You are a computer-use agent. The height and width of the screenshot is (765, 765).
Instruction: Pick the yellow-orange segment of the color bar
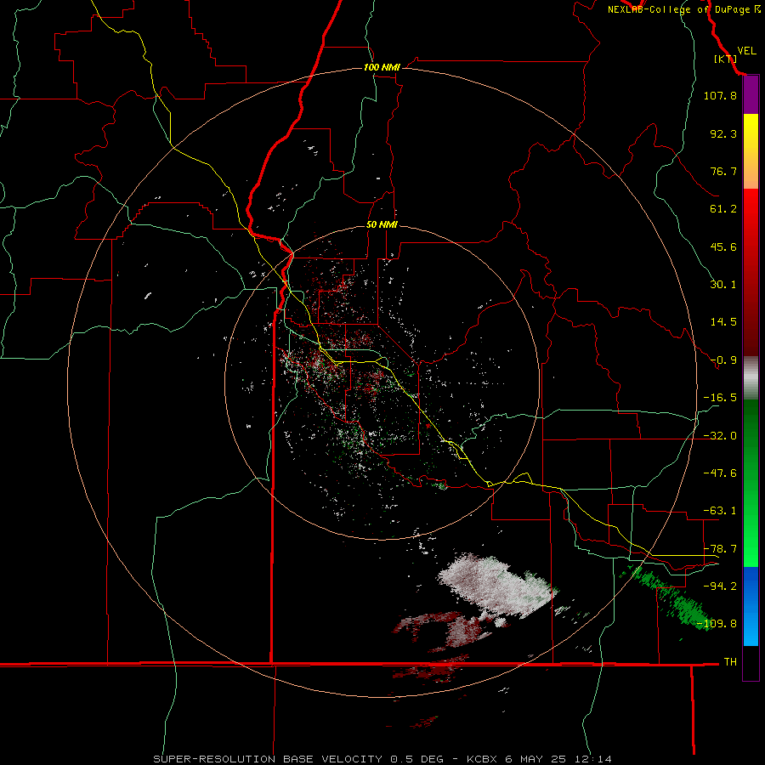pos(751,151)
